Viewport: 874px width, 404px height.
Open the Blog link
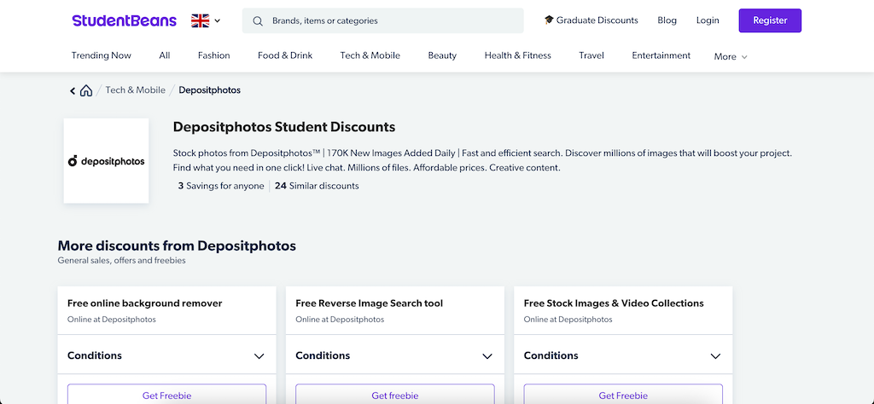click(x=667, y=20)
